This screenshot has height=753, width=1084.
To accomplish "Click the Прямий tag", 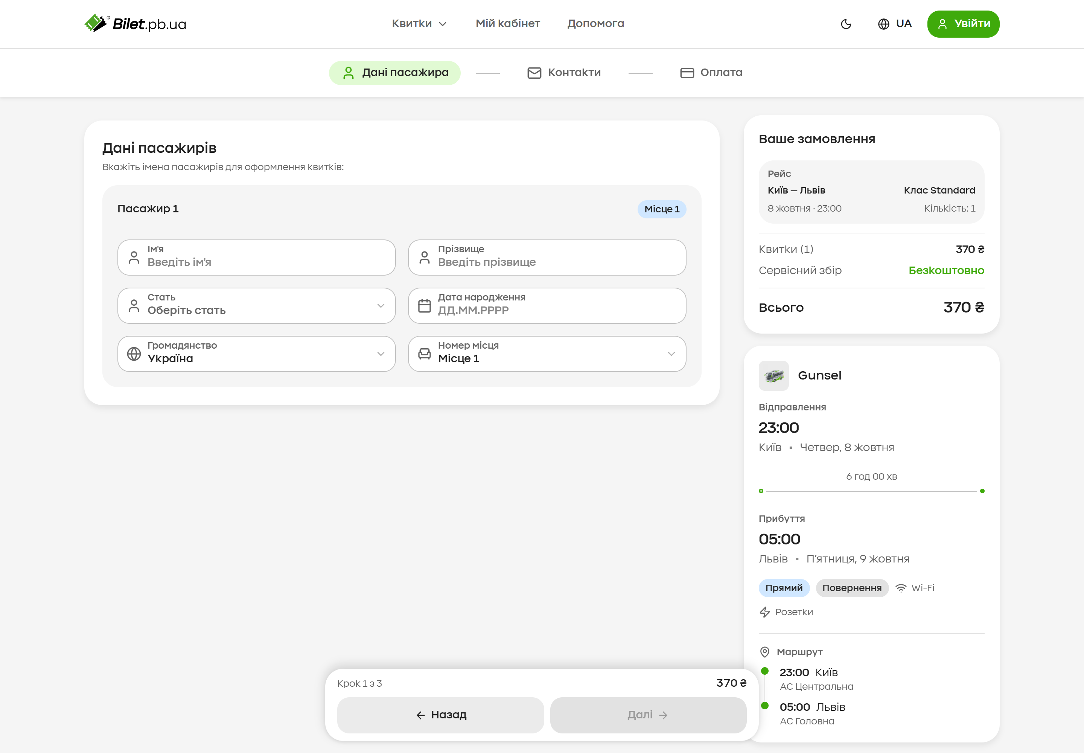I will (784, 588).
